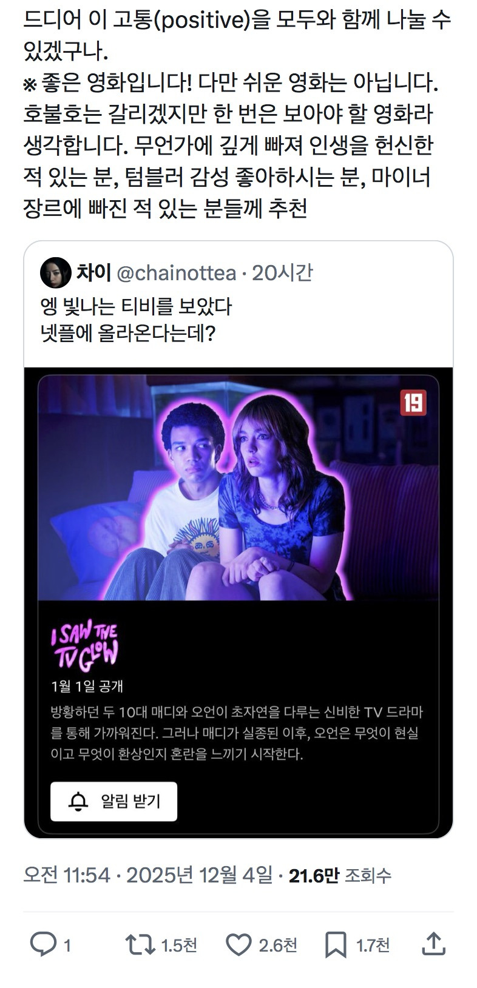Open the reply speech bubble icon
Image resolution: width=477 pixels, height=988 pixels.
(42, 944)
